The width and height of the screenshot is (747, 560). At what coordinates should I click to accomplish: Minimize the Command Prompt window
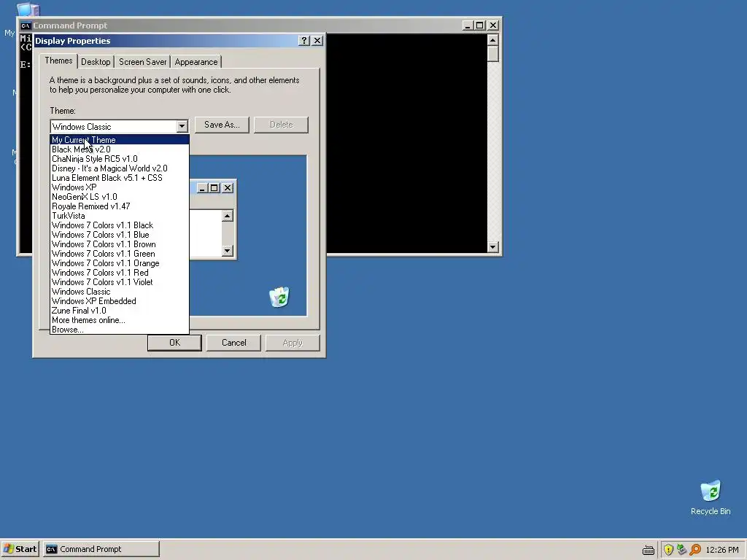(x=468, y=26)
